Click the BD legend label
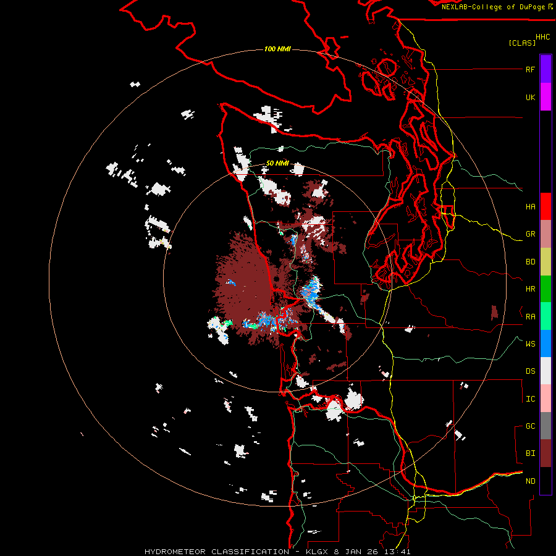 tap(530, 262)
